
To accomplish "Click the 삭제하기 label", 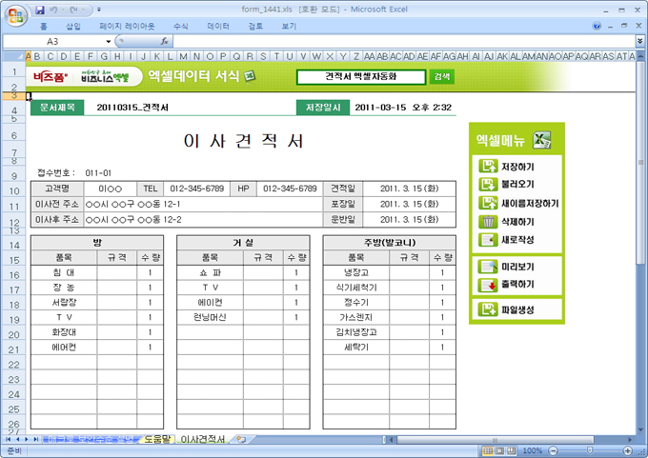I will pyautogui.click(x=517, y=222).
